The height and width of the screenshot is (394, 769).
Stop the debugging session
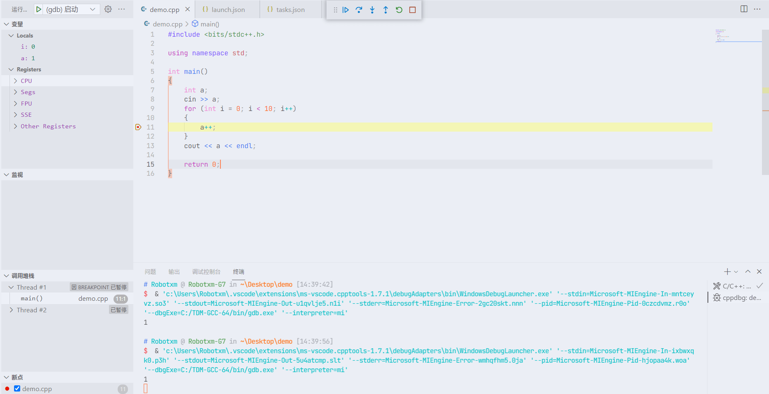click(412, 10)
